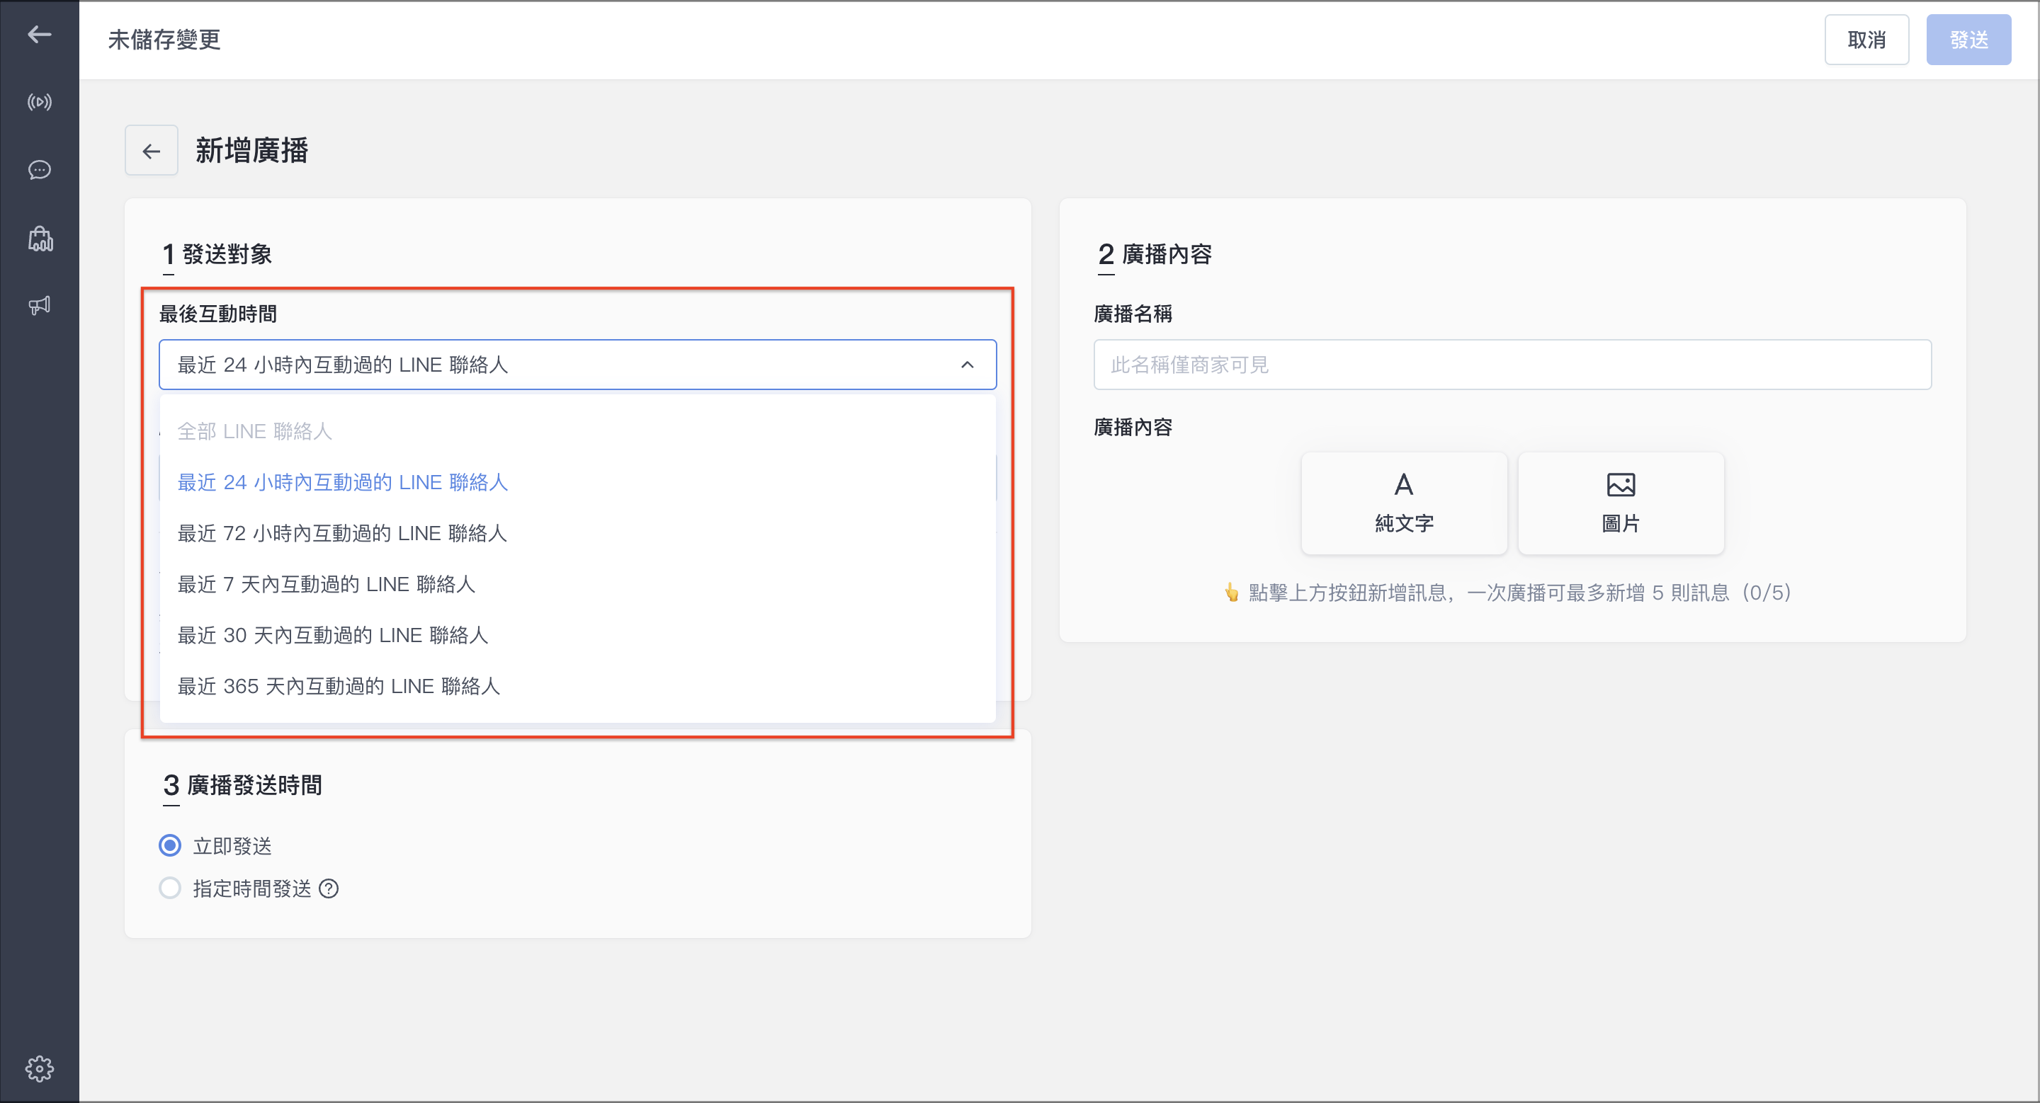
Task: Click the 廣播名稱 field label
Action: pyautogui.click(x=1133, y=314)
